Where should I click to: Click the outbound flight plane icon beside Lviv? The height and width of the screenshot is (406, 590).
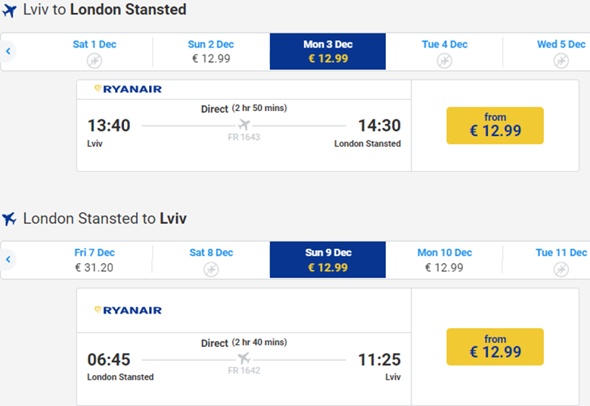pos(9,11)
